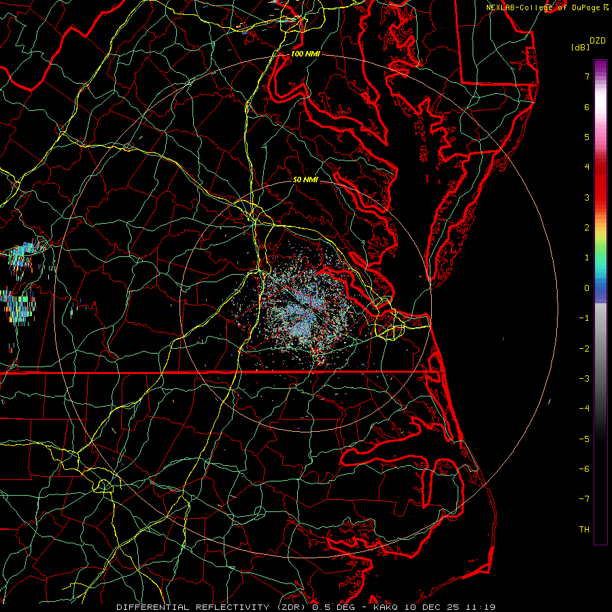The image size is (612, 612).
Task: Click the "DIFFERENTIAL REFLECTIVITY (ZDR)" title text
Action: click(212, 607)
